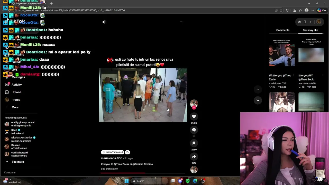The image size is (329, 185).
Task: Open Nicolas Aesthetics account
Action: tap(20, 139)
